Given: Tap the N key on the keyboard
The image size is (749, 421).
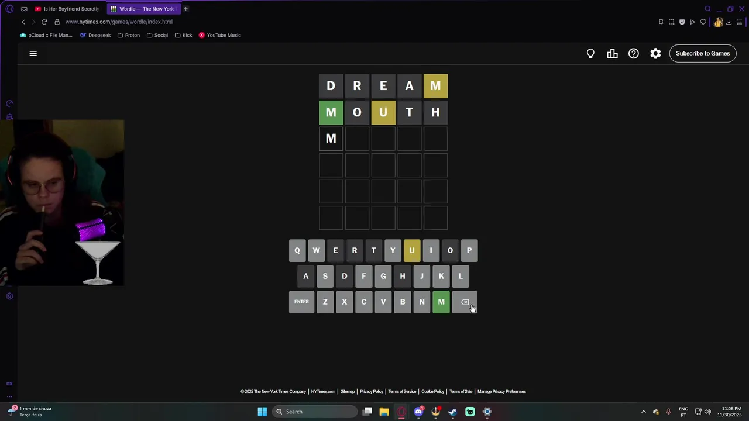Looking at the screenshot, I should pos(422,302).
